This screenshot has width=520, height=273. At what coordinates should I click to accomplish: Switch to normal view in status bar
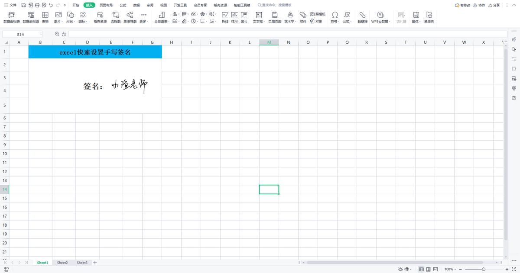pos(421,269)
